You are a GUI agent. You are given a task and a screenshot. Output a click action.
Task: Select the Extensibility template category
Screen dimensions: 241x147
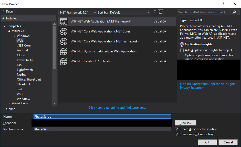25,60
